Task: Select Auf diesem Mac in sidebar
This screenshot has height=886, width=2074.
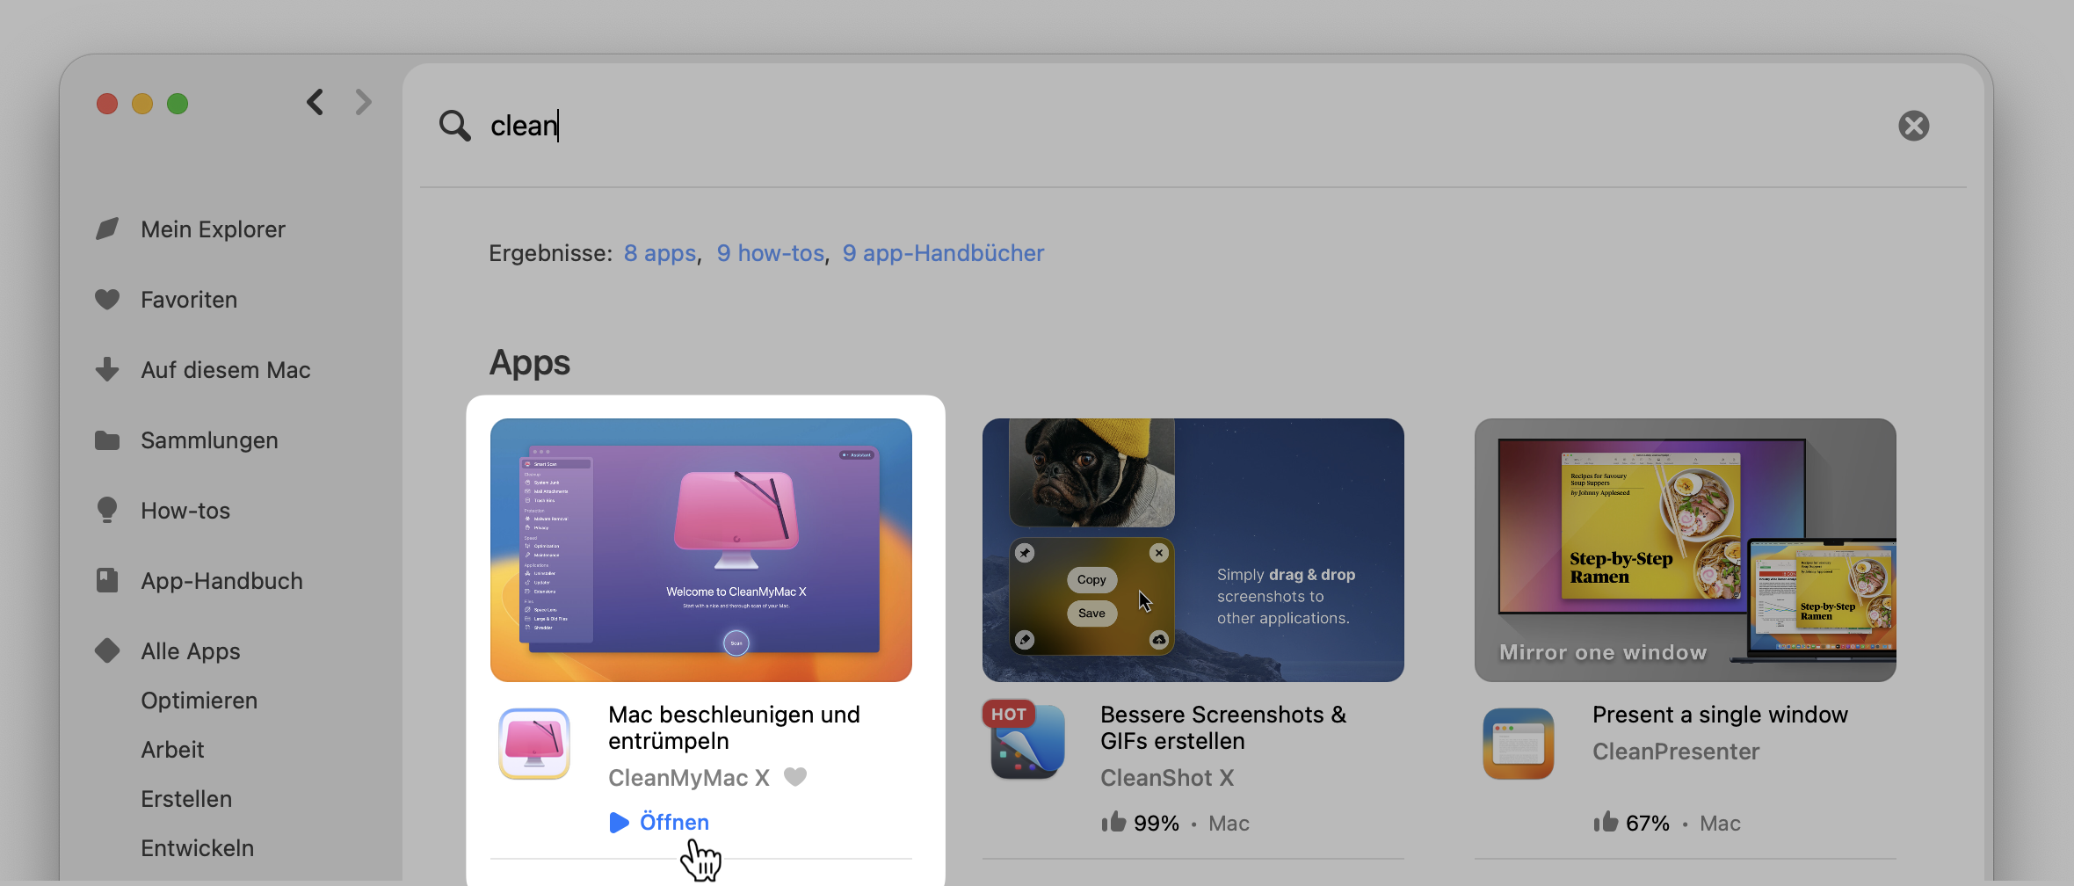Action: (226, 370)
